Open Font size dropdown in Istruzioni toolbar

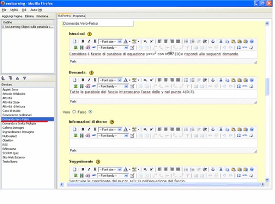[x=110, y=42]
